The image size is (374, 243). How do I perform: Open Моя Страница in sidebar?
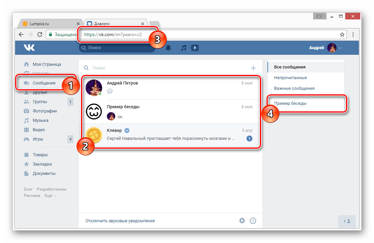(x=47, y=64)
